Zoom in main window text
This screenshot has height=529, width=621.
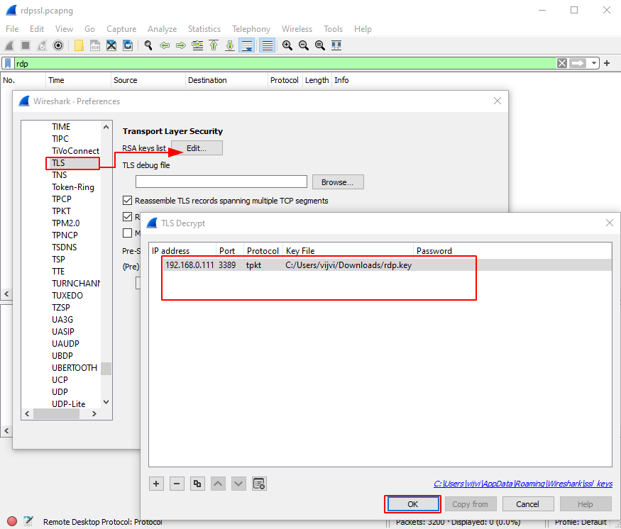pos(287,45)
